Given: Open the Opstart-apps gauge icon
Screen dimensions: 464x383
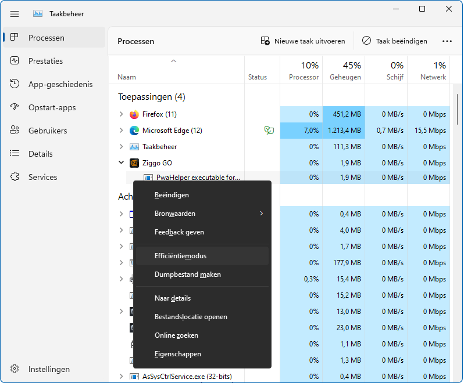Looking at the screenshot, I should coord(14,107).
